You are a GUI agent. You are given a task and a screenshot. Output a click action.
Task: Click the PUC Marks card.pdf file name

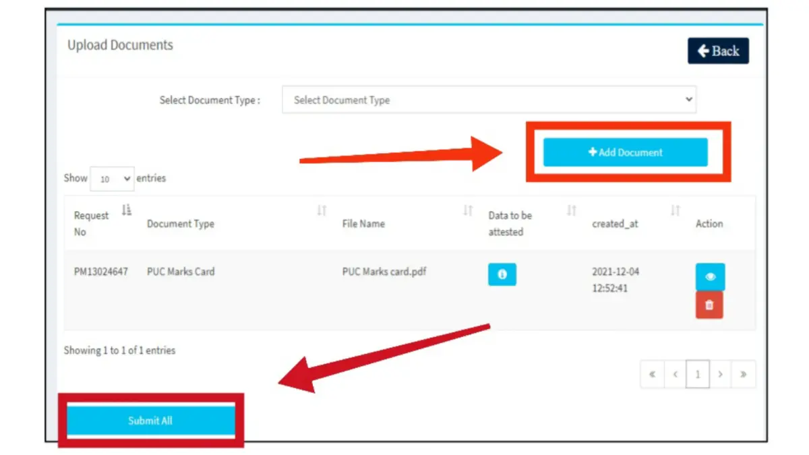coord(384,272)
